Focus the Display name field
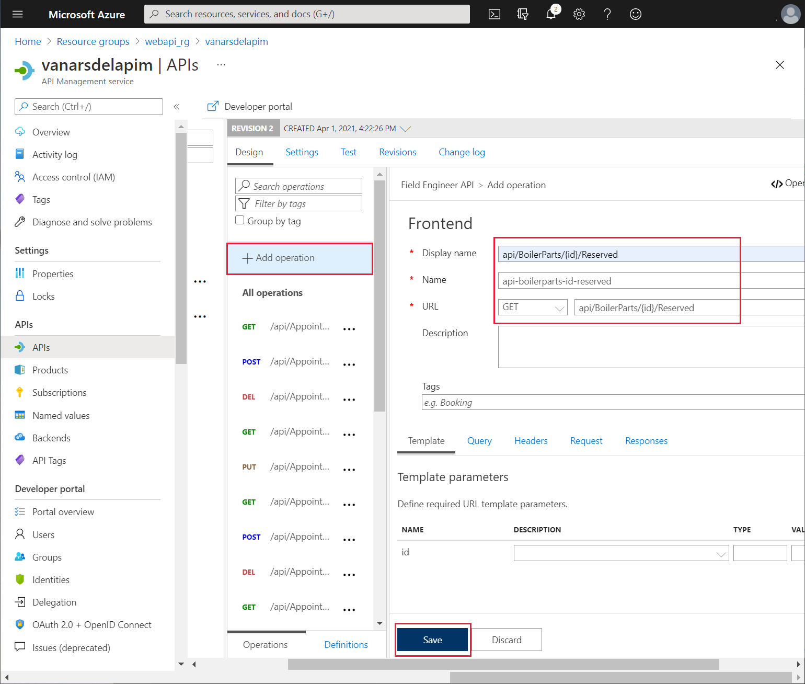The width and height of the screenshot is (805, 684). pos(651,254)
